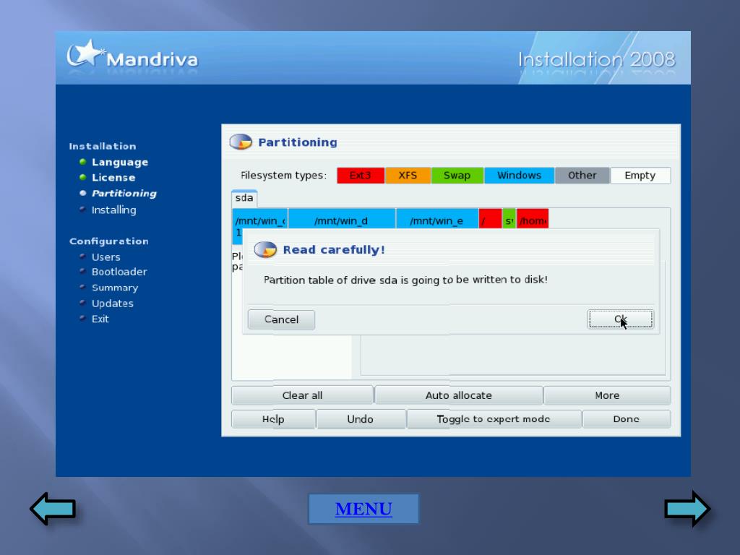740x555 pixels.
Task: Click the Configuration sidebar heading
Action: [109, 241]
